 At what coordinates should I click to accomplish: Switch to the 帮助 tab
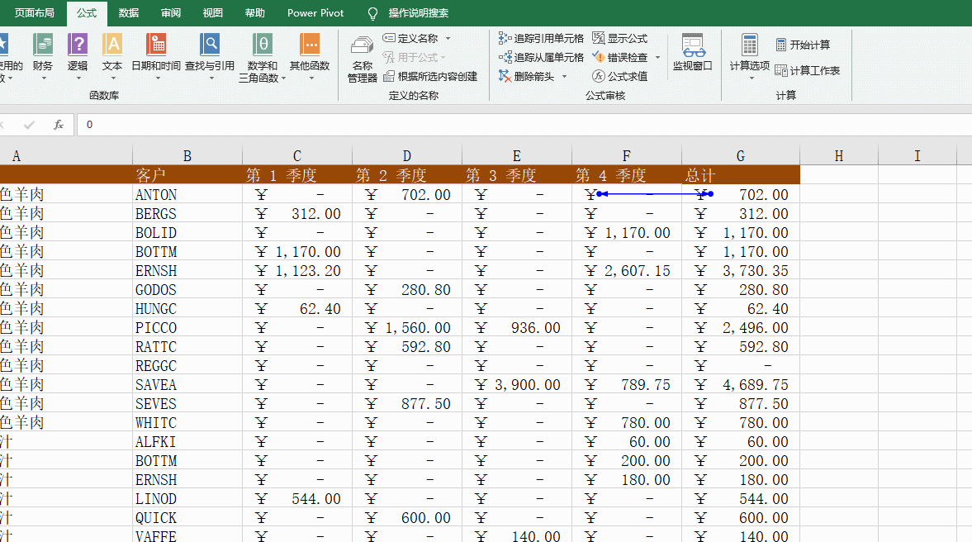pos(255,13)
